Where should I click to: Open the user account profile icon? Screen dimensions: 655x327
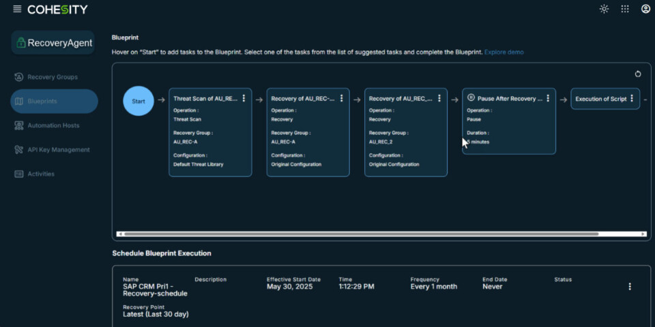point(645,9)
